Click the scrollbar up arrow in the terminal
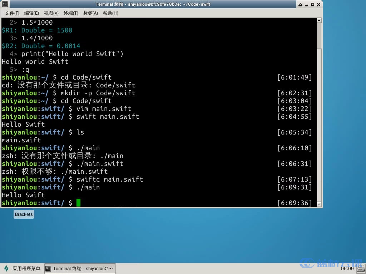The image size is (366, 274). click(x=319, y=20)
